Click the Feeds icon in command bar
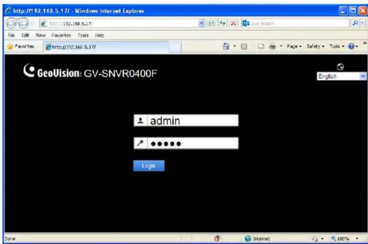 (x=244, y=46)
